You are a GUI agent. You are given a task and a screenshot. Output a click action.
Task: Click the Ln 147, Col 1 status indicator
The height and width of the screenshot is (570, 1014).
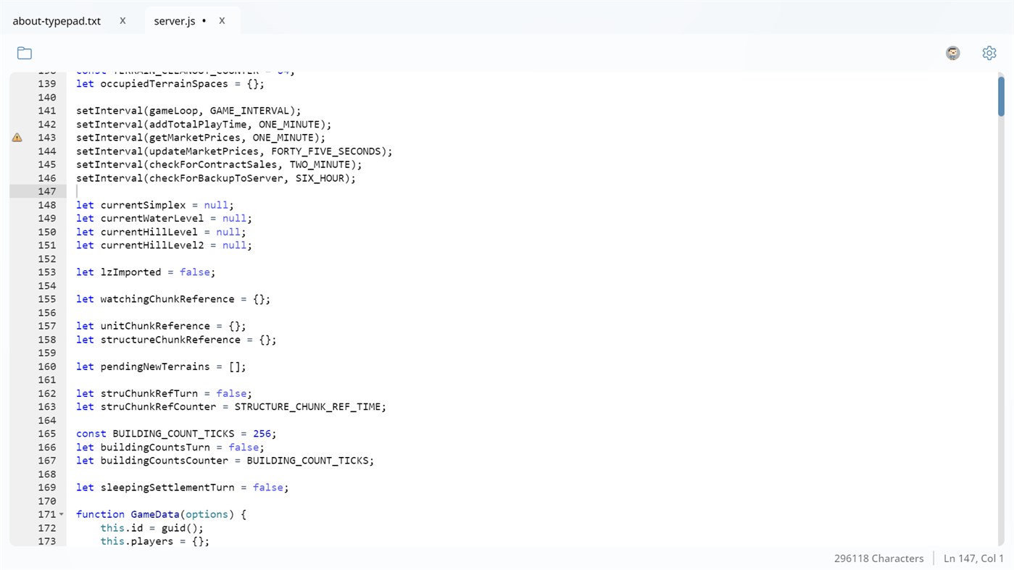pyautogui.click(x=973, y=558)
